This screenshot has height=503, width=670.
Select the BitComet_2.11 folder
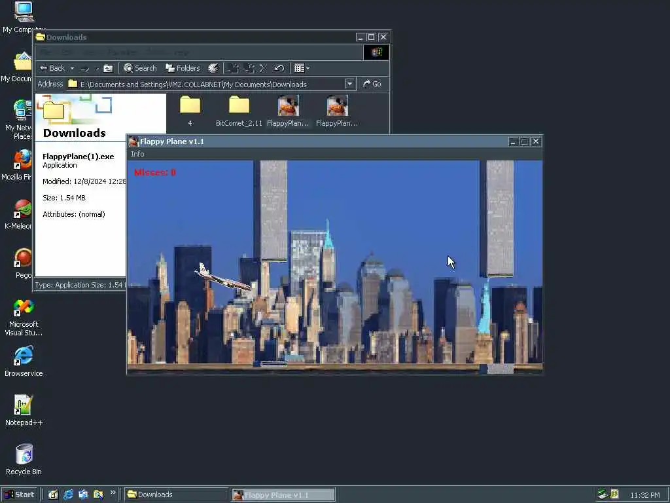239,111
